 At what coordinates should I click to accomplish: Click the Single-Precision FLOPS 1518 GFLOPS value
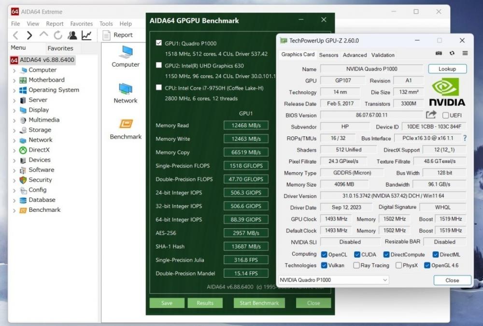[x=246, y=165]
